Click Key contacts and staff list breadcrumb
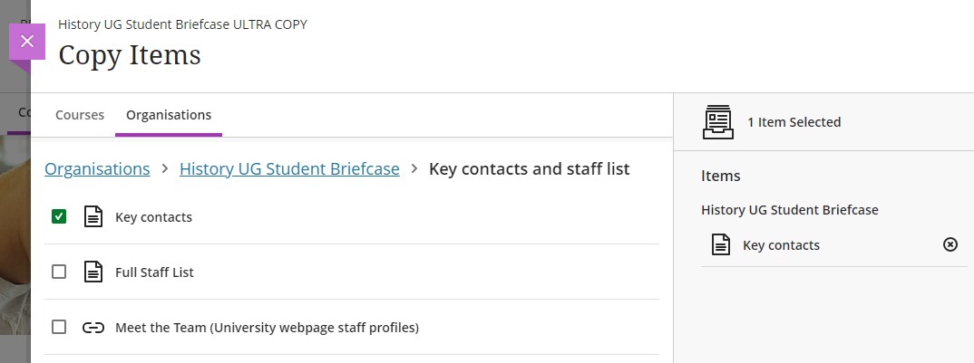 tap(529, 168)
